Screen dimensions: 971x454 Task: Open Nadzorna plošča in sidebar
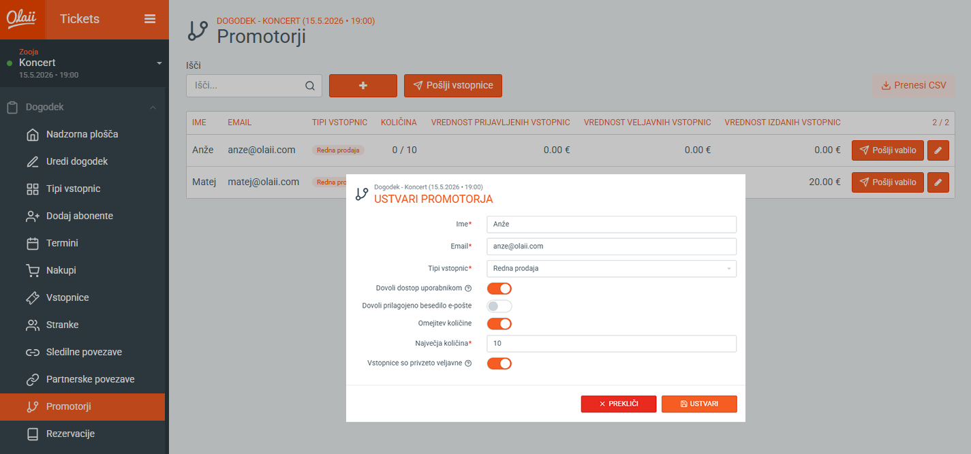click(x=82, y=134)
